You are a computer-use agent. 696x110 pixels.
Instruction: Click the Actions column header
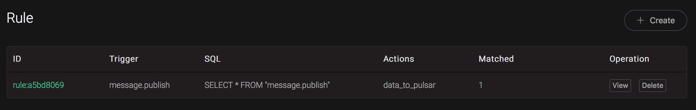(x=399, y=59)
